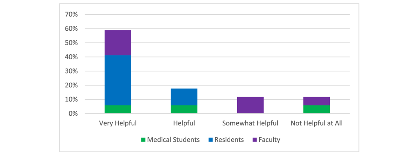The height and width of the screenshot is (154, 420).
Task: Click the purple Somewhat Helpful bar
Action: (x=250, y=105)
